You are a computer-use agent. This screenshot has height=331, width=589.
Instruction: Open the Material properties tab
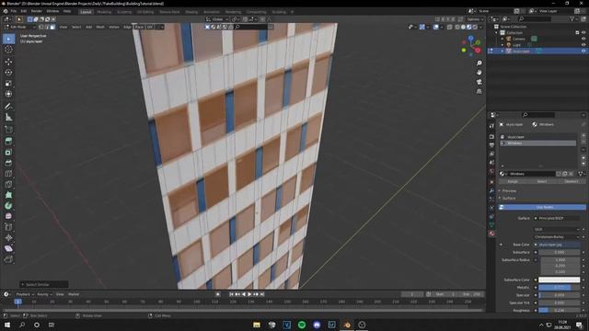[x=491, y=234]
